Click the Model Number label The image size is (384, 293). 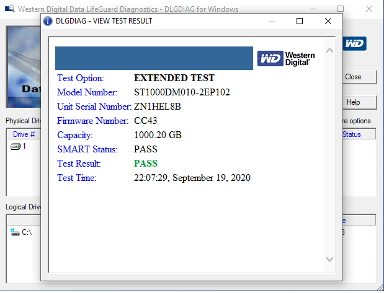pos(87,92)
